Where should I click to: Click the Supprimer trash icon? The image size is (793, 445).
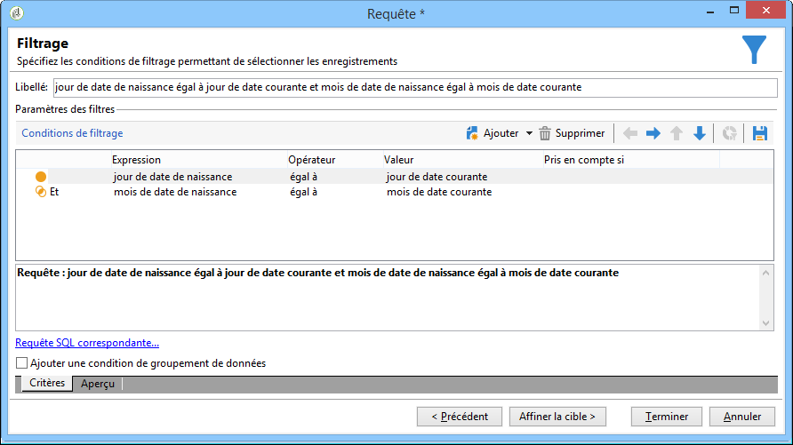(545, 133)
